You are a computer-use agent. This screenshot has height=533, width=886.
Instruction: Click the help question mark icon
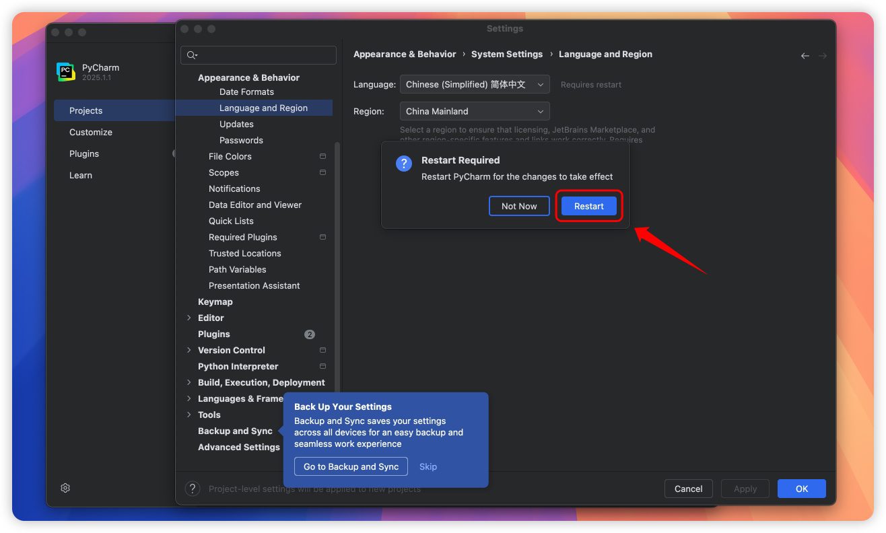tap(193, 489)
